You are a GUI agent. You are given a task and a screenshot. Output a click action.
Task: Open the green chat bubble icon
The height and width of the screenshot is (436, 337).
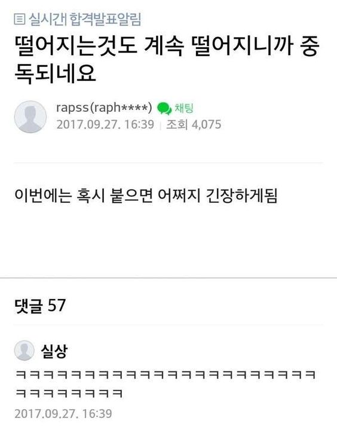coord(164,109)
